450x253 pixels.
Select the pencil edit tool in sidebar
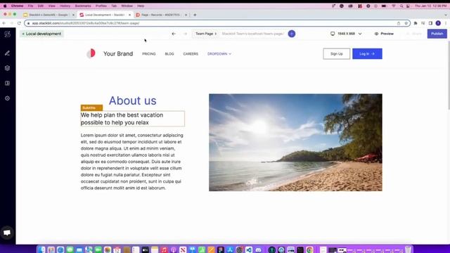pos(8,53)
